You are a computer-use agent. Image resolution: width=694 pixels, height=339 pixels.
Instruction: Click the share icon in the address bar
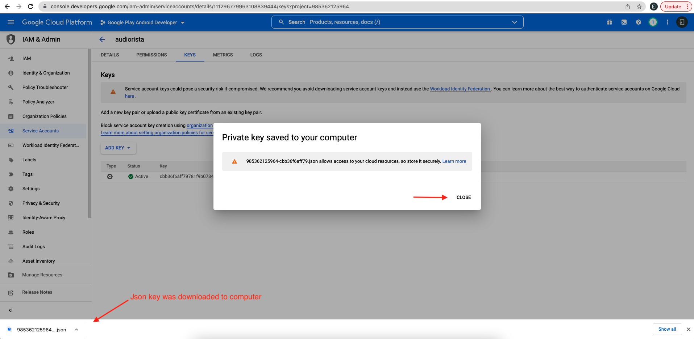tap(628, 7)
